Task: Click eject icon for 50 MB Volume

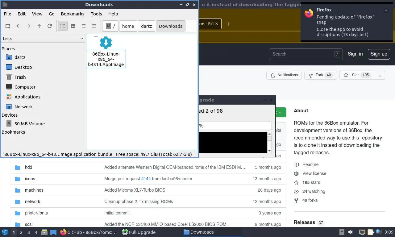Action: (9, 123)
